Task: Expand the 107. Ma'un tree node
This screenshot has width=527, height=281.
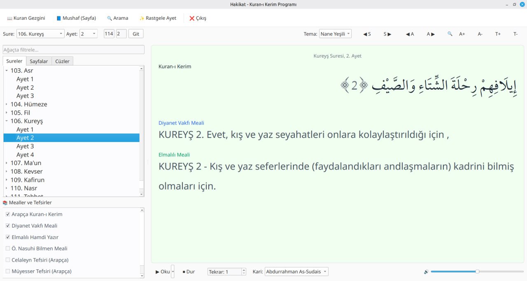Action: (x=7, y=163)
